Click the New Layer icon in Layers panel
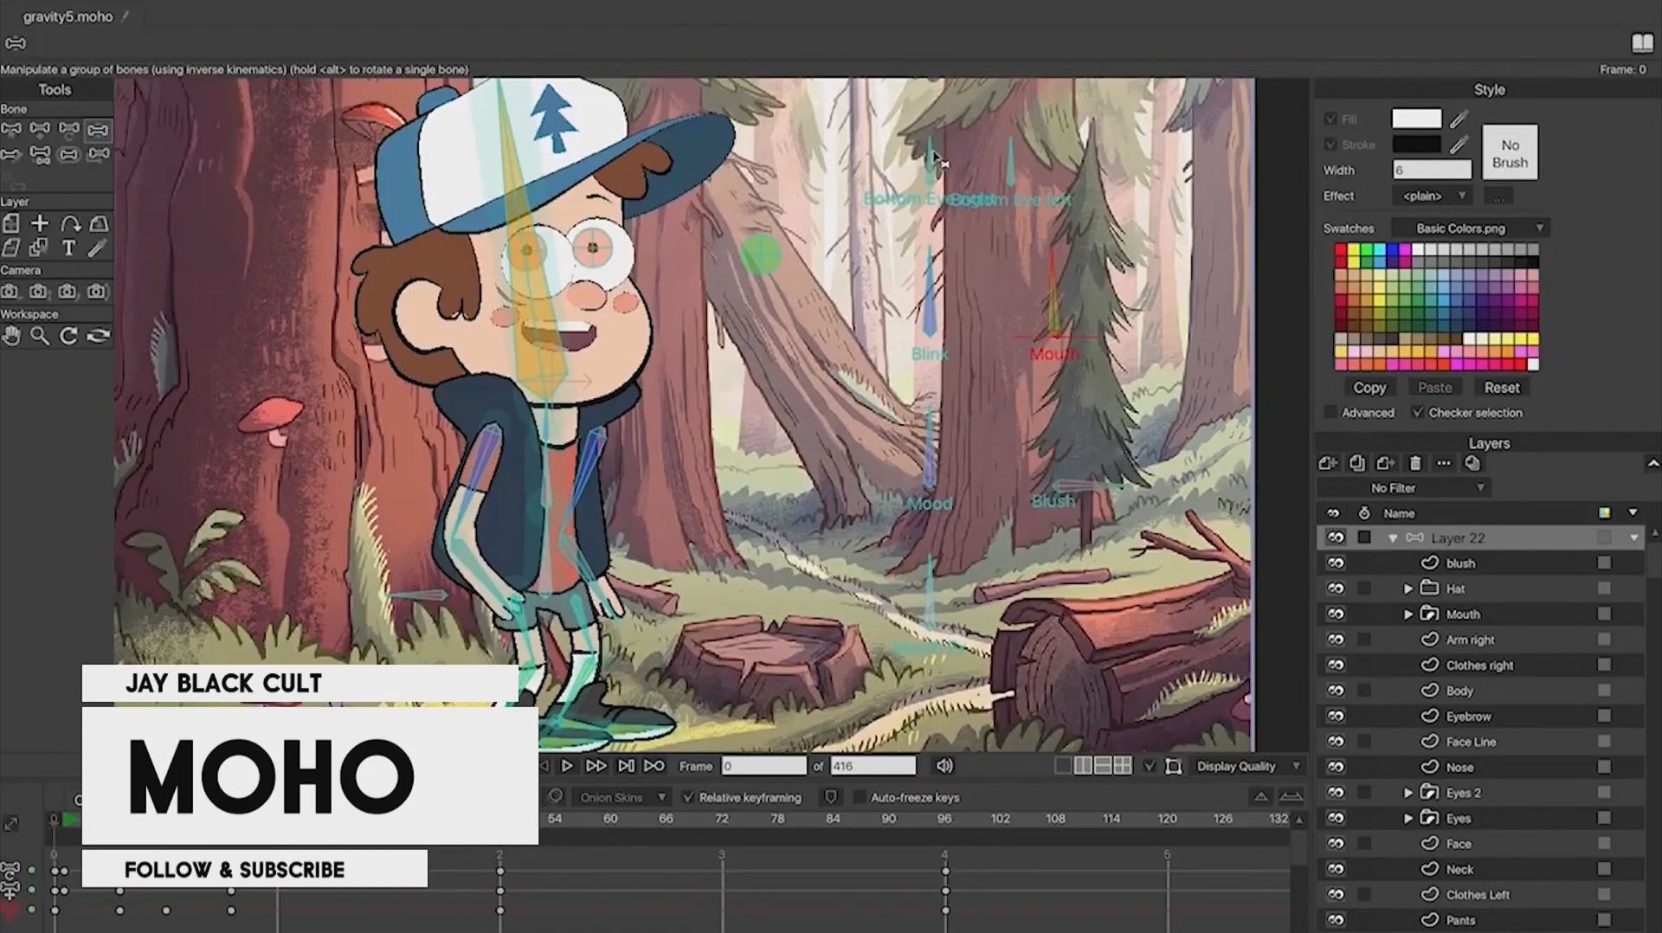Viewport: 1662px width, 933px height. pos(1328,463)
